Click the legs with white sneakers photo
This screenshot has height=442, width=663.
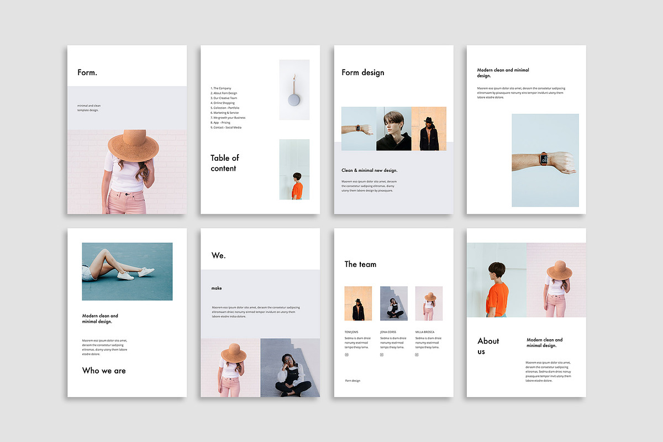[x=127, y=271]
